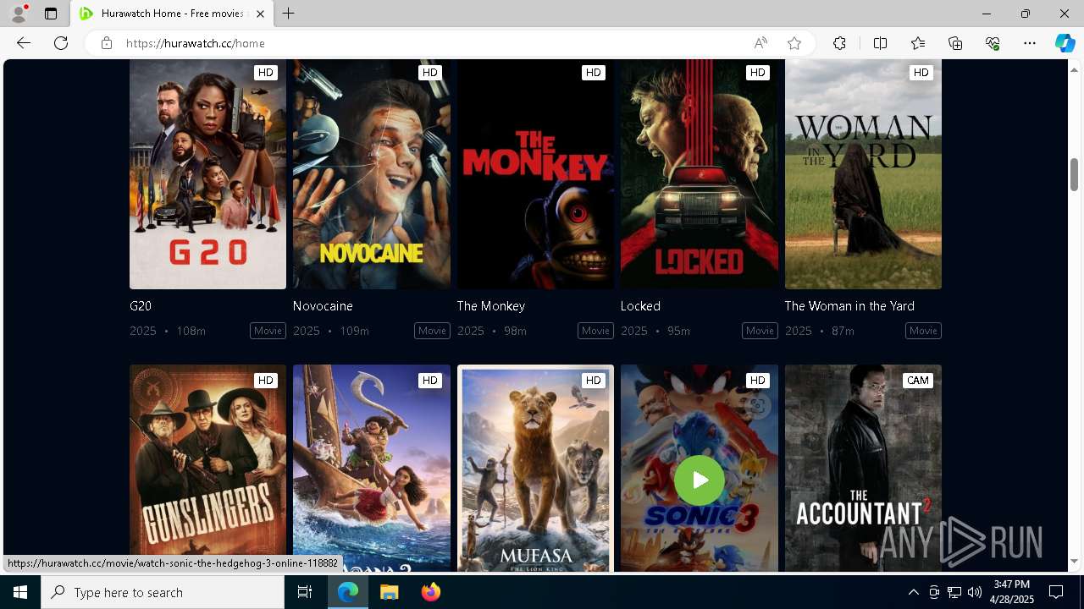Click The Monkey title link
1084x609 pixels.
[491, 306]
